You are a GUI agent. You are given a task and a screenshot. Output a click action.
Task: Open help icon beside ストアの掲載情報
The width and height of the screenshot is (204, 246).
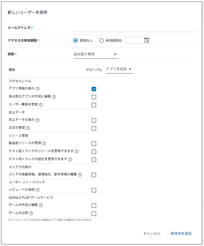80,175
